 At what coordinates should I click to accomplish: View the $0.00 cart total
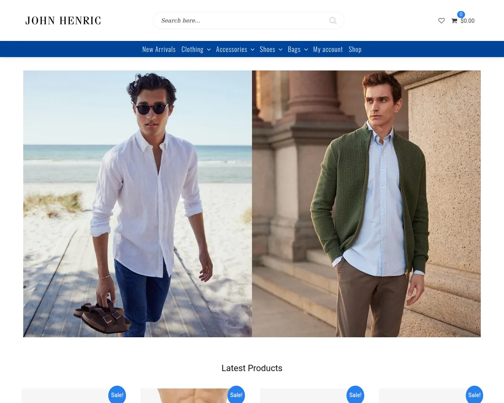467,21
